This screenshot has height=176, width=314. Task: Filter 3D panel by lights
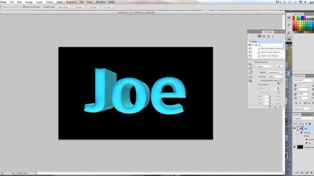[x=273, y=36]
